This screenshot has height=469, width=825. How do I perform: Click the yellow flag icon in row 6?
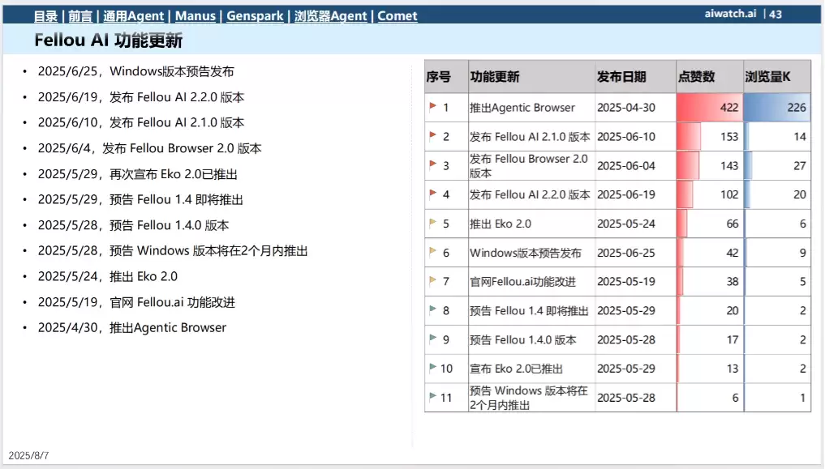click(x=432, y=252)
